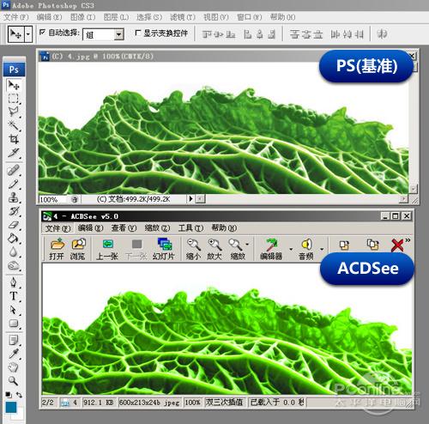Select the Dodge tool
The height and width of the screenshot is (424, 429).
tap(13, 266)
